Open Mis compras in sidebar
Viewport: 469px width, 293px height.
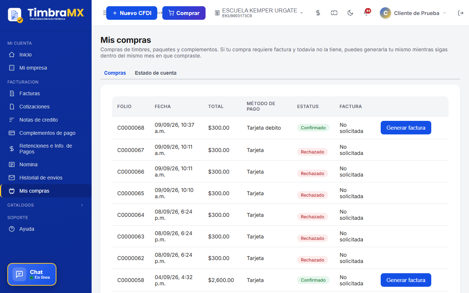(x=46, y=191)
